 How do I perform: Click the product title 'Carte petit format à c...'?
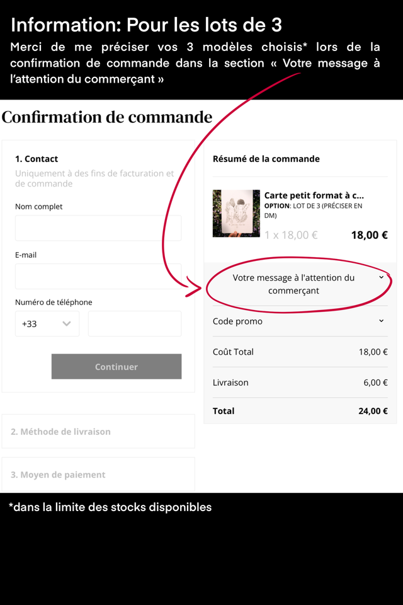(x=314, y=195)
